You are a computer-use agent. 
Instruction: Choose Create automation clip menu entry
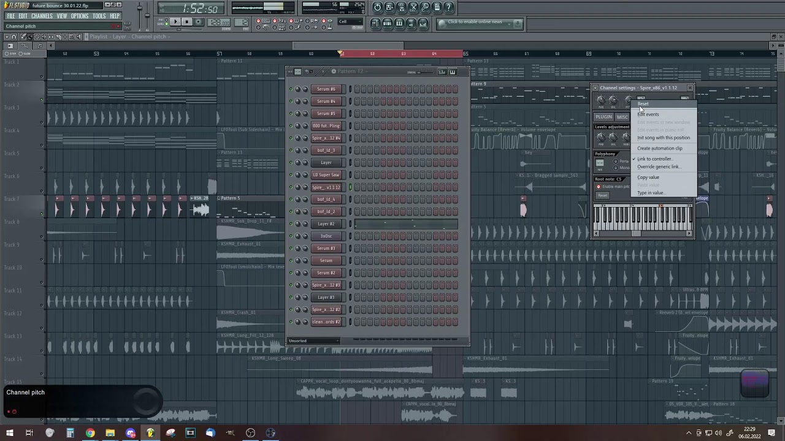659,148
